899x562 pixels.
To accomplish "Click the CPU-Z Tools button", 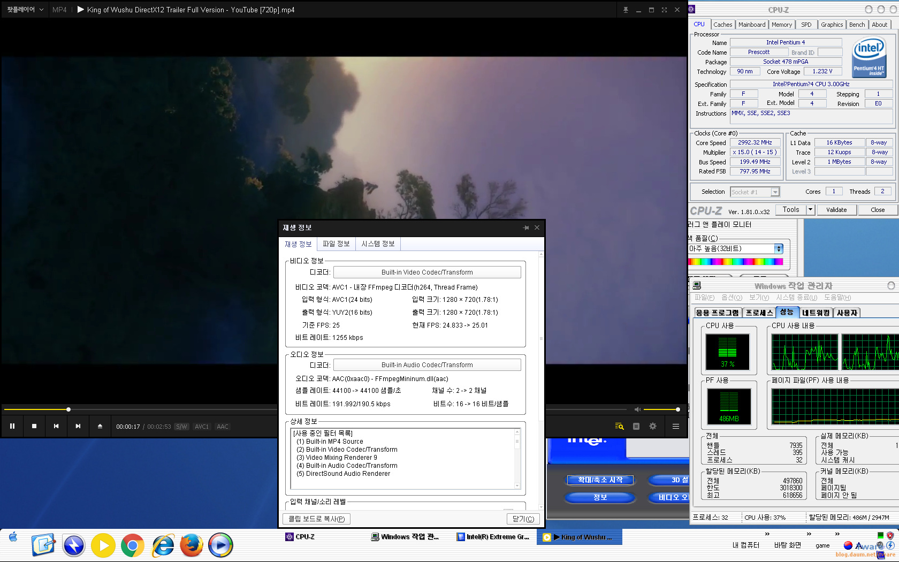I will pos(791,210).
